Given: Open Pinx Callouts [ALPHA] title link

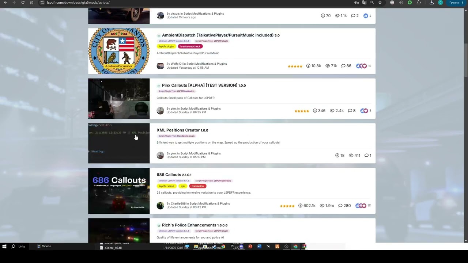Looking at the screenshot, I should click(x=199, y=85).
